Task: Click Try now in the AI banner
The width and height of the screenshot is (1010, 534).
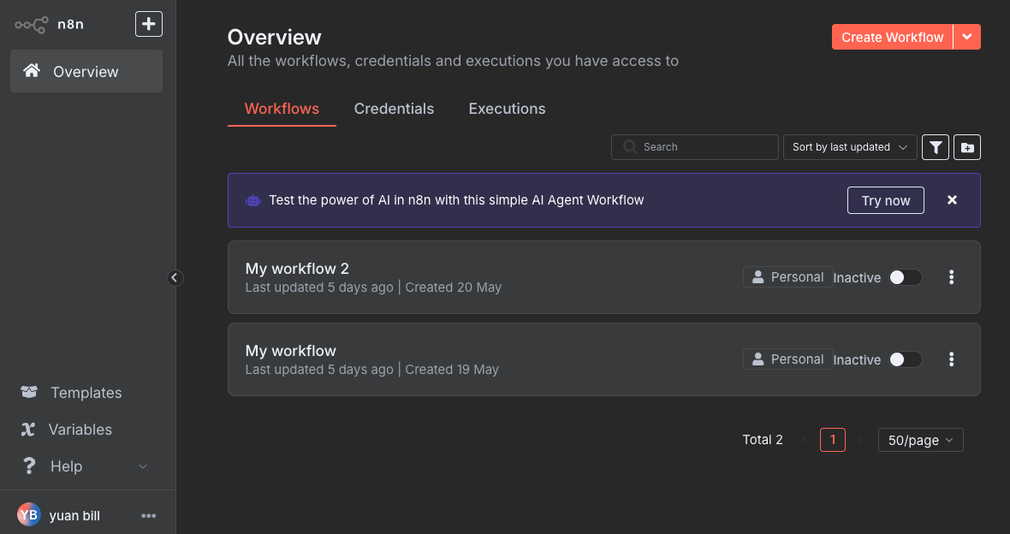Action: pyautogui.click(x=885, y=200)
